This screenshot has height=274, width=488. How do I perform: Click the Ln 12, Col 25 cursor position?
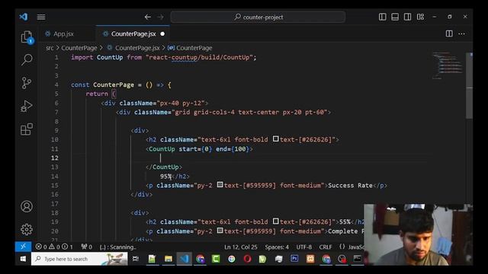241,247
